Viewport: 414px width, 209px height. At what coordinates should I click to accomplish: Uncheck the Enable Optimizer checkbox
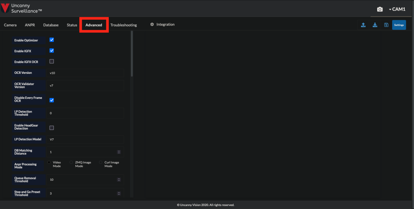pos(52,40)
